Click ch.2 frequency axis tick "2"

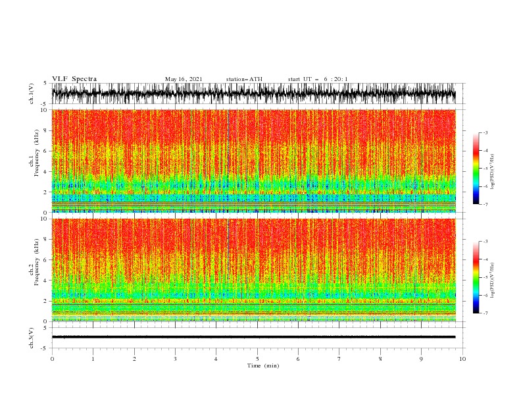pyautogui.click(x=46, y=301)
